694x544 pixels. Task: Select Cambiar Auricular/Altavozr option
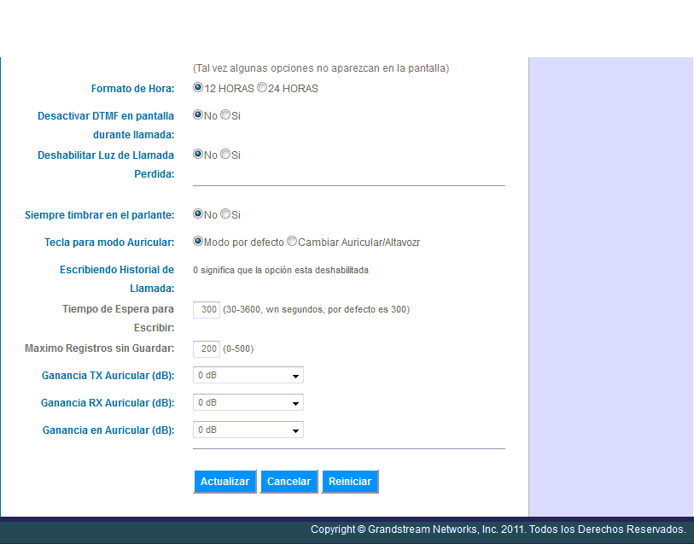(292, 242)
